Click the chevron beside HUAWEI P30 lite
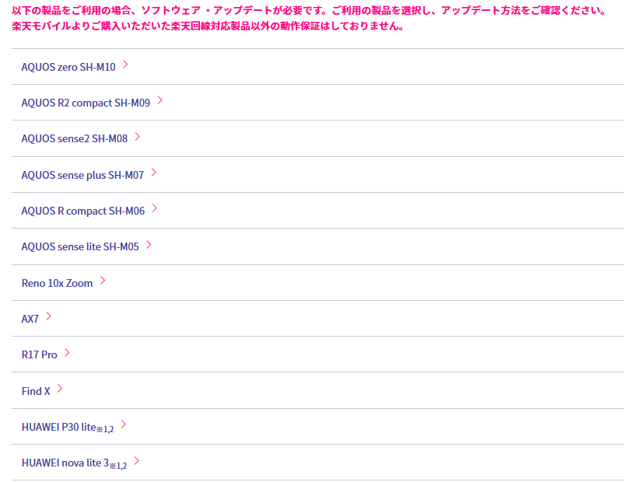This screenshot has width=624, height=482. 124,424
